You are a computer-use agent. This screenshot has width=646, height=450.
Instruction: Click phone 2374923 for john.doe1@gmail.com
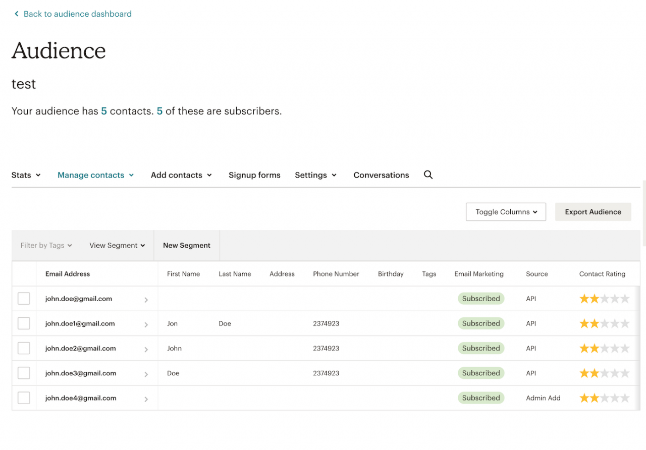[x=326, y=323]
